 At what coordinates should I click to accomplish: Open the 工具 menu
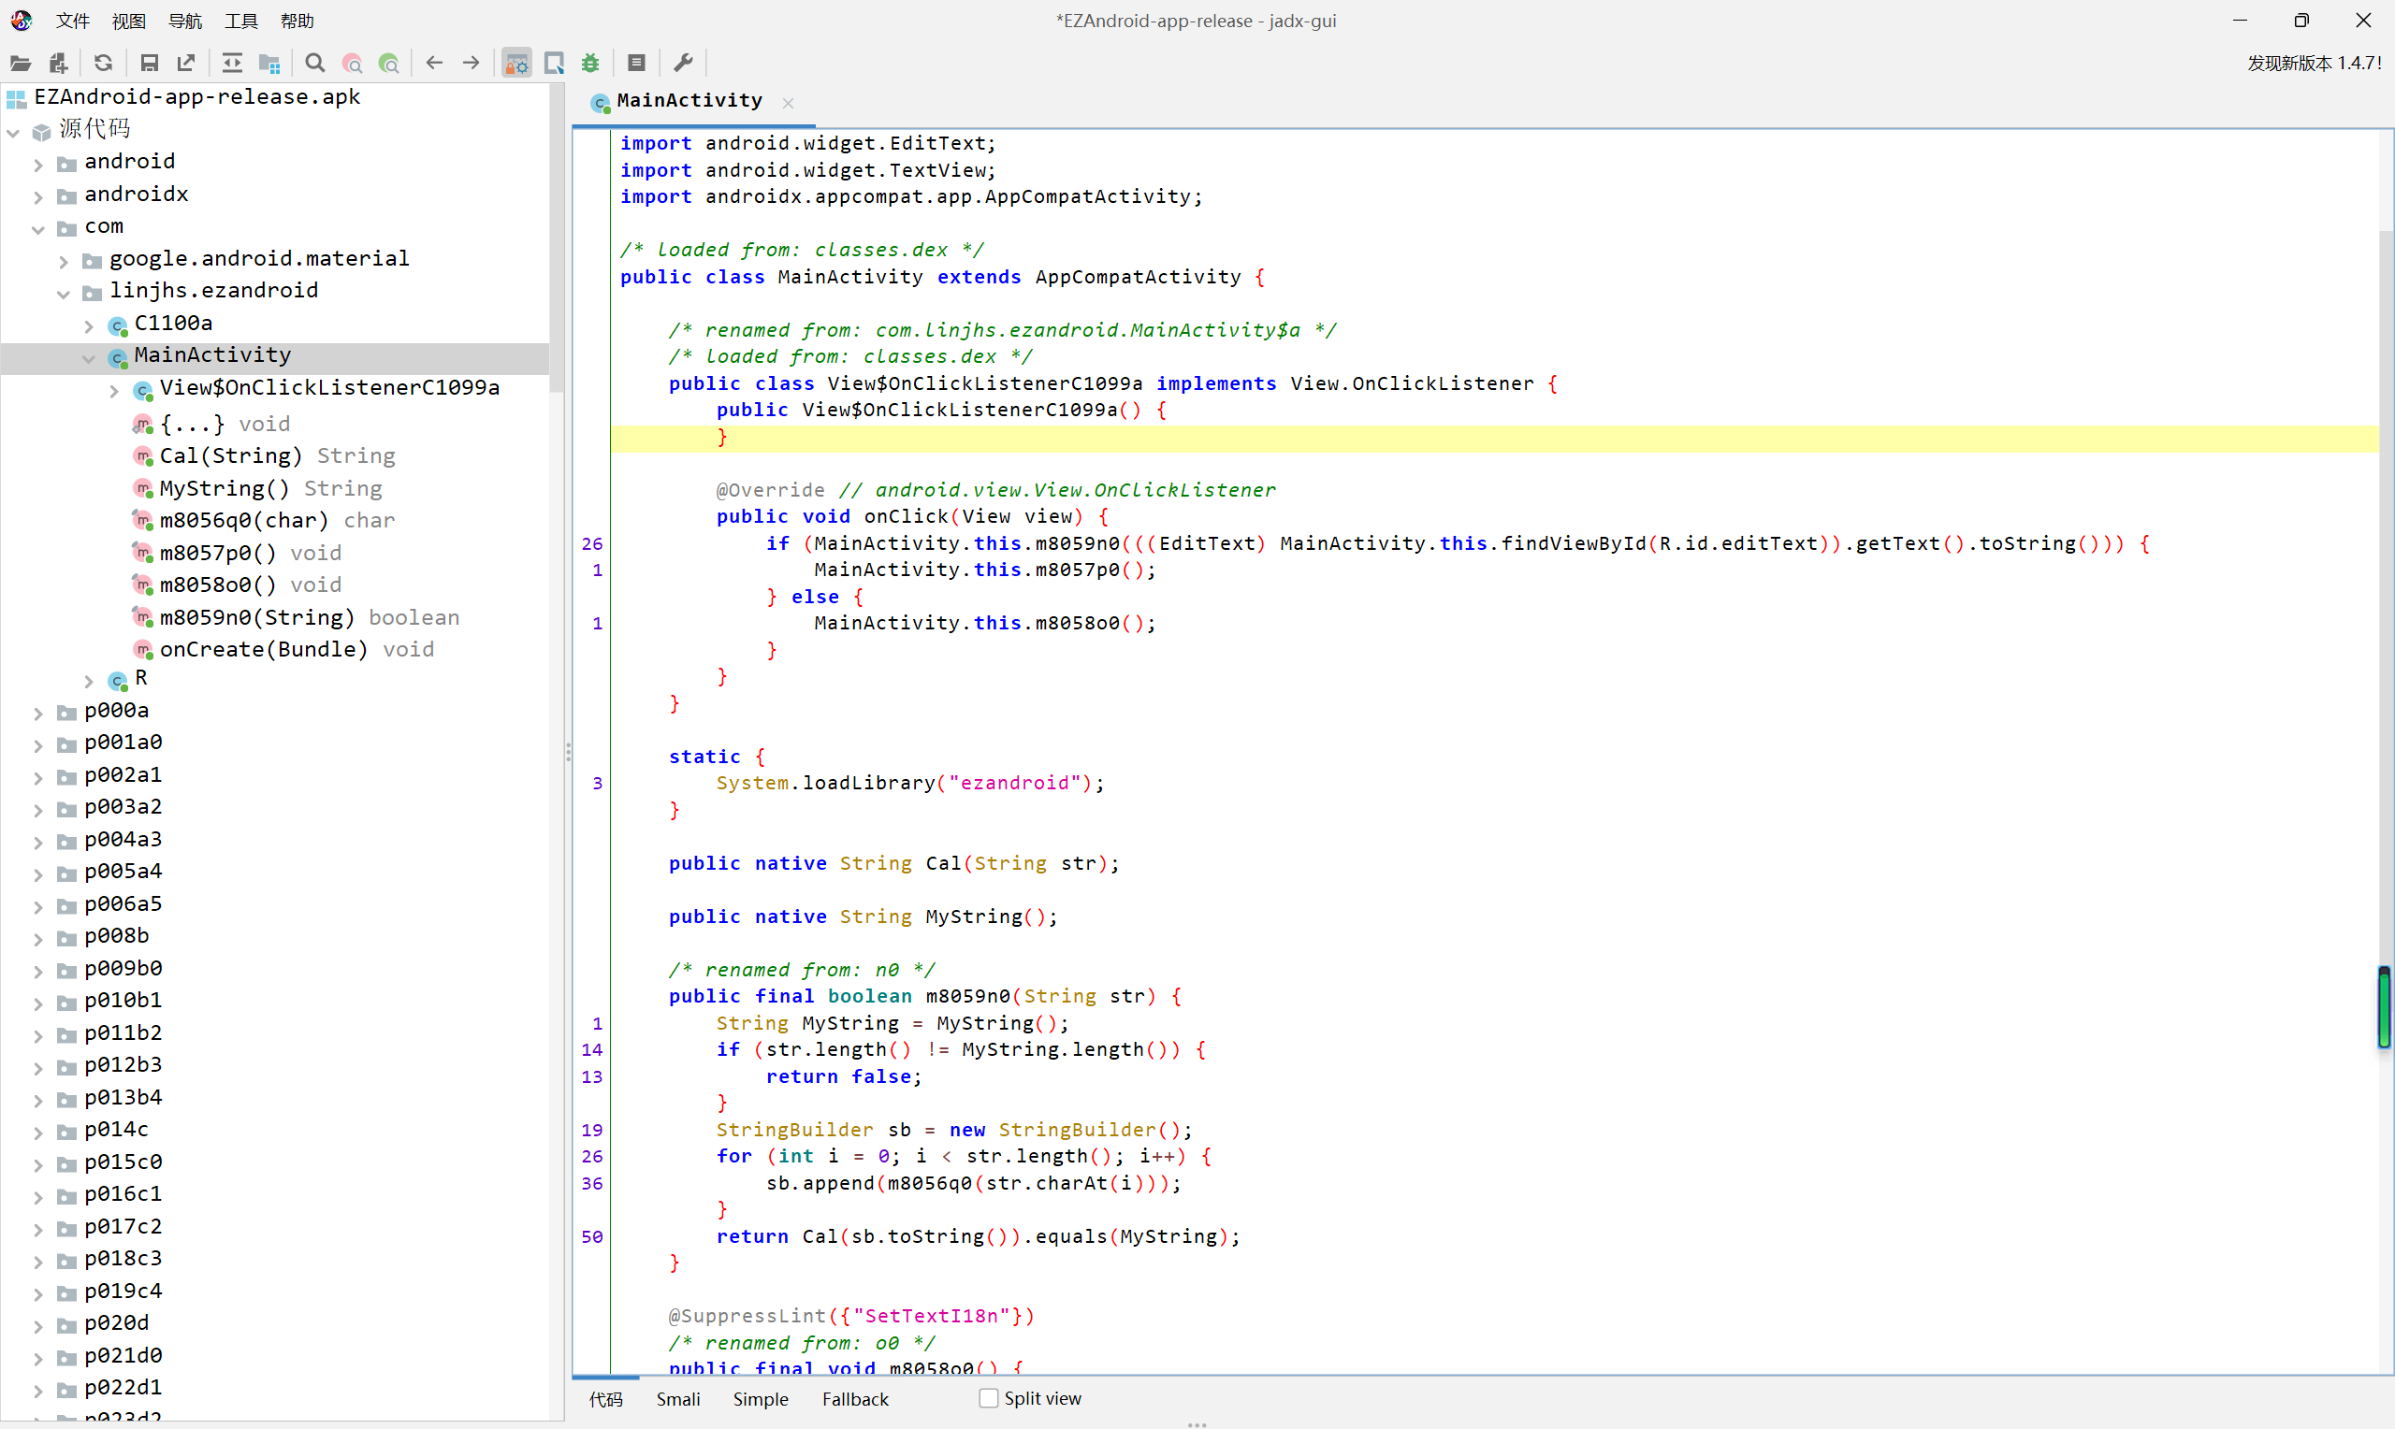coord(240,21)
